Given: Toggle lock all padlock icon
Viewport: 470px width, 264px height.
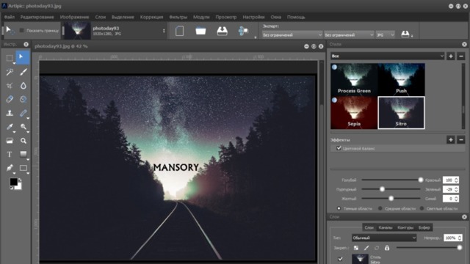Looking at the screenshot, I should tap(387, 248).
